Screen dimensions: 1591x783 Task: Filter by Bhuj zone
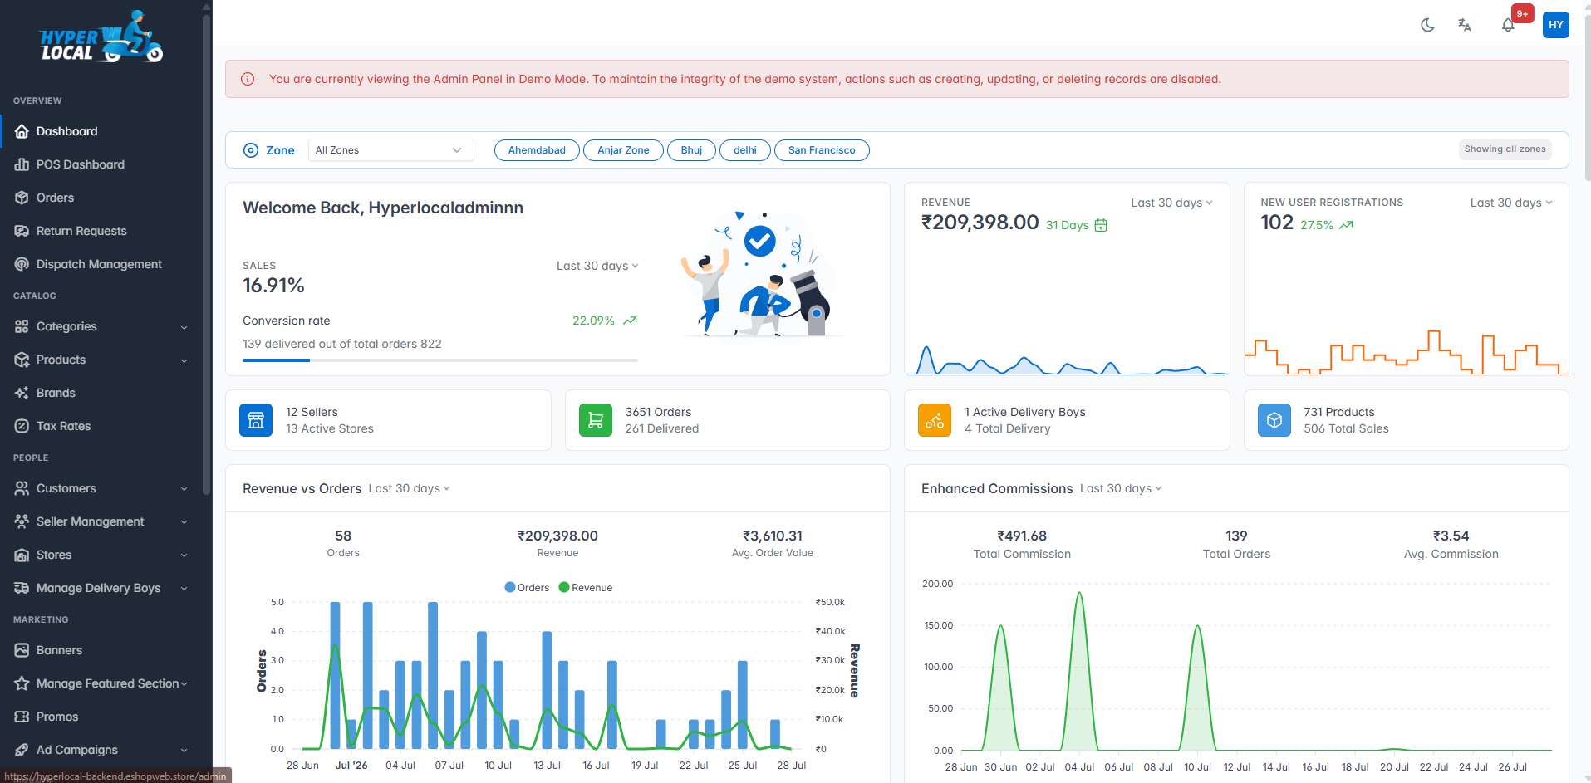pyautogui.click(x=691, y=150)
